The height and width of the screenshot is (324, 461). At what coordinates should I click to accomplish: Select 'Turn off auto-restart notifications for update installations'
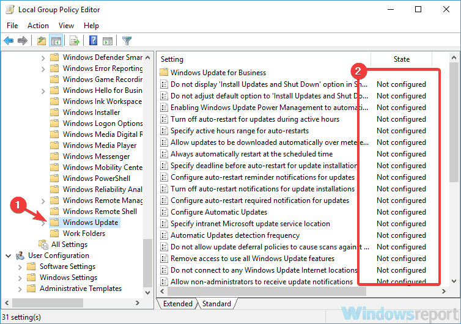262,189
